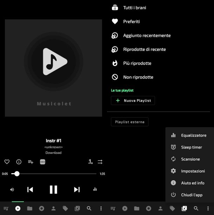
Task: Click the Musicolet album art thumbnail
Action: [x=53, y=68]
